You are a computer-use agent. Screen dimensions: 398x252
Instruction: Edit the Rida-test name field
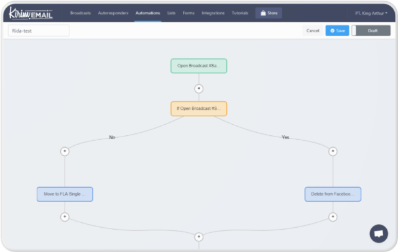[x=39, y=30]
